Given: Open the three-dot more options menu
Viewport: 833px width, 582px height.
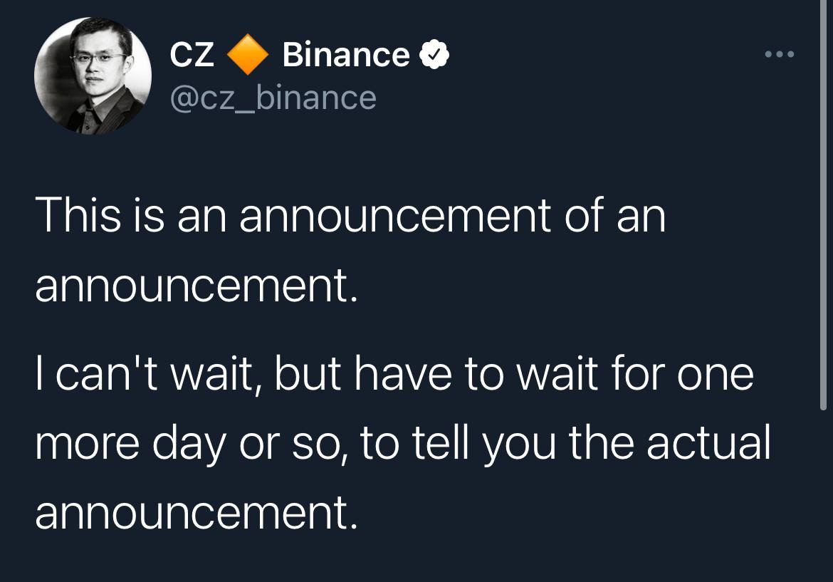Looking at the screenshot, I should pyautogui.click(x=777, y=55).
